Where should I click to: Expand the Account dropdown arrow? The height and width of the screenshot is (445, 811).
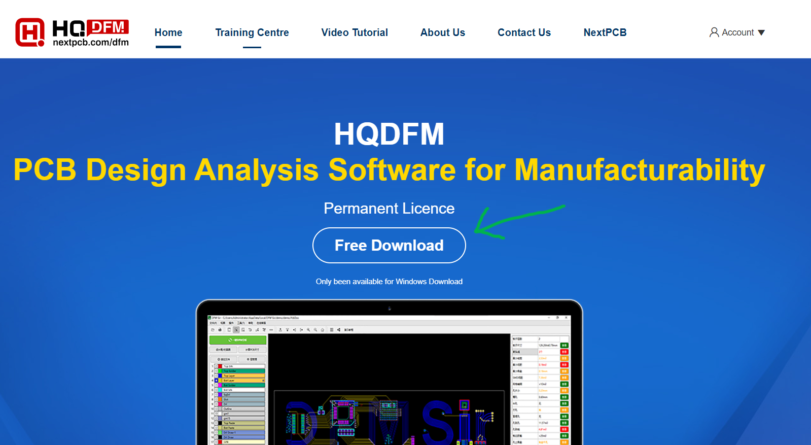click(x=761, y=32)
